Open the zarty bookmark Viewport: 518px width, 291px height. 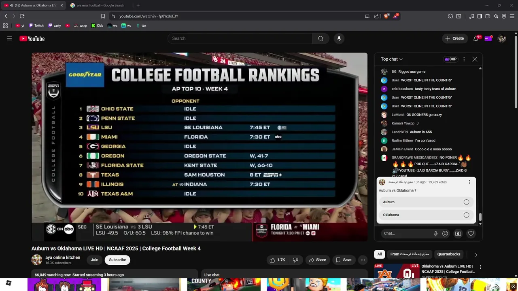[x=55, y=25]
